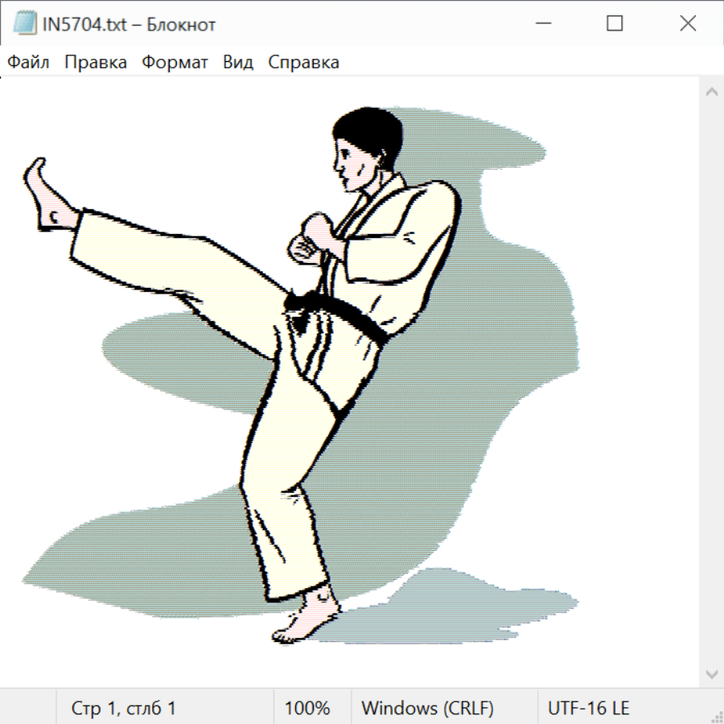Image resolution: width=724 pixels, height=724 pixels.
Task: Open the Вид menu
Action: tap(238, 63)
